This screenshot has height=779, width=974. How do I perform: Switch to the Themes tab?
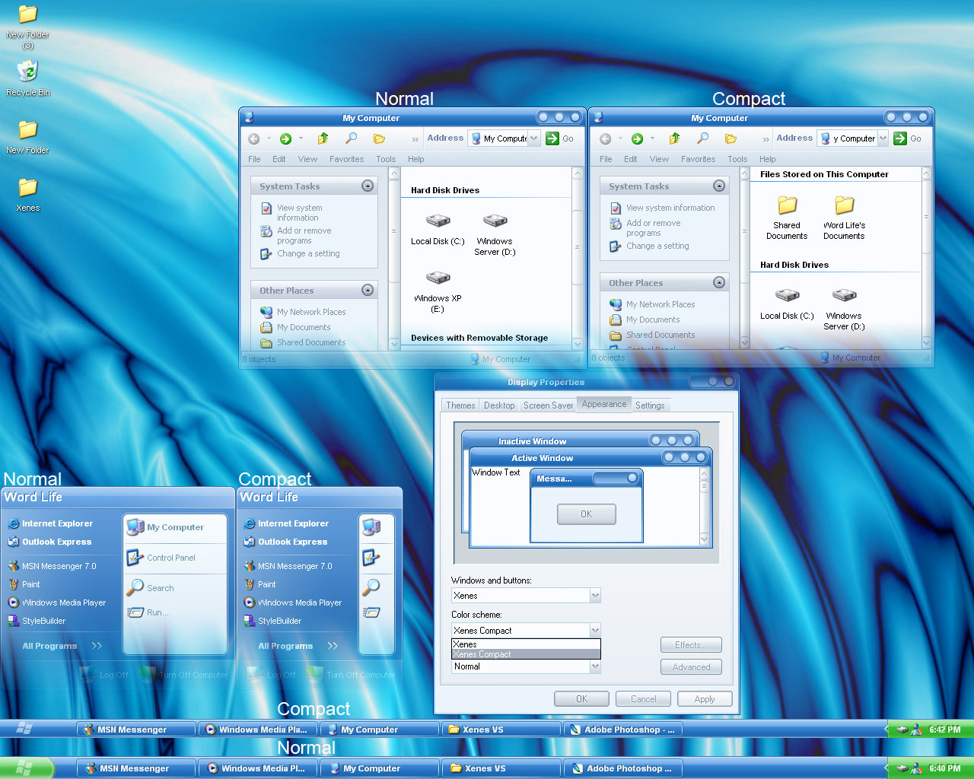460,405
